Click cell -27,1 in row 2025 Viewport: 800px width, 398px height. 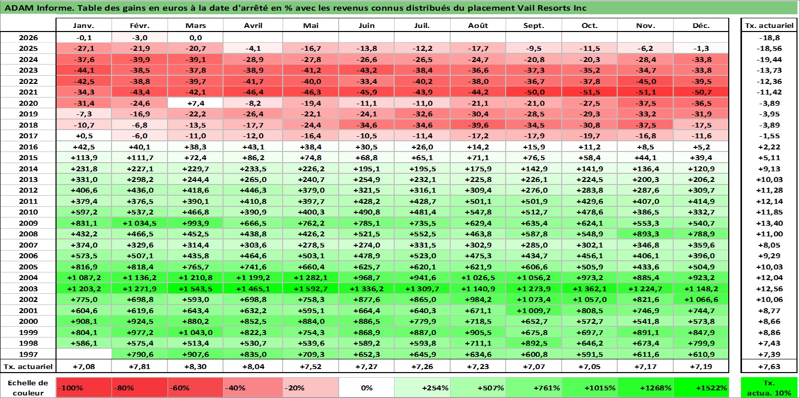(x=84, y=48)
